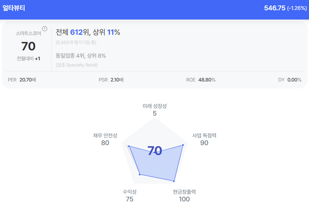This screenshot has height=211, width=309.
Task: Click the PER 20.70배 metric
Action: pos(22,80)
